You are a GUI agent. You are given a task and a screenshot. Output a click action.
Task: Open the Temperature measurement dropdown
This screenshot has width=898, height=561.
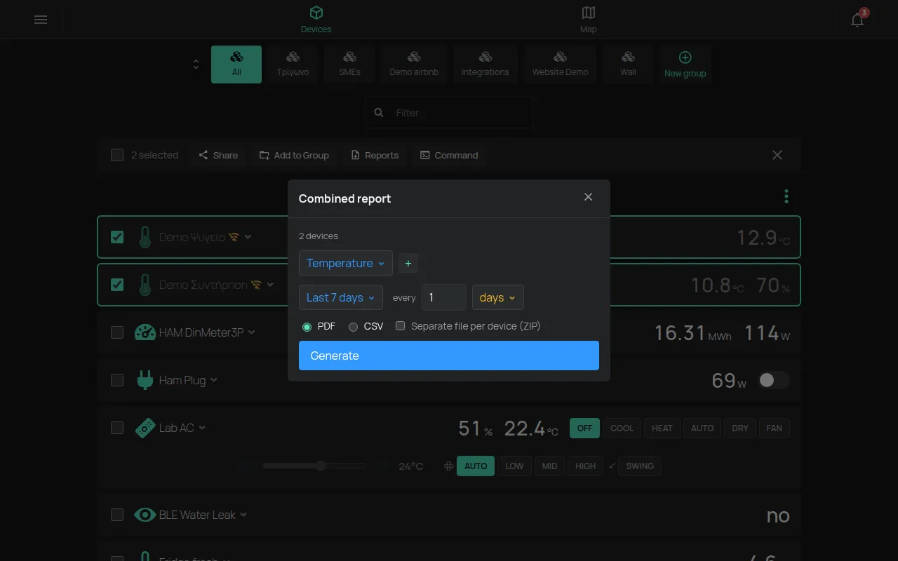click(346, 263)
